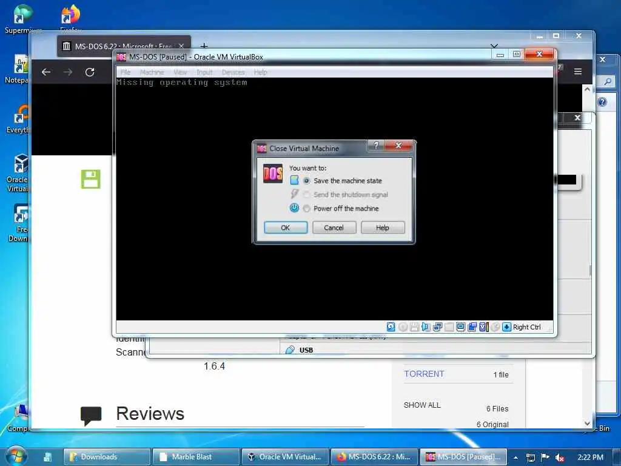Click the question mark help icon in dialog title bar
The height and width of the screenshot is (466, 621).
(x=376, y=146)
